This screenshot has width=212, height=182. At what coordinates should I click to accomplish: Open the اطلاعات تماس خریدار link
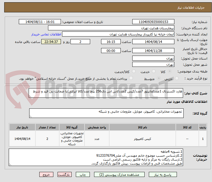tap(46, 34)
